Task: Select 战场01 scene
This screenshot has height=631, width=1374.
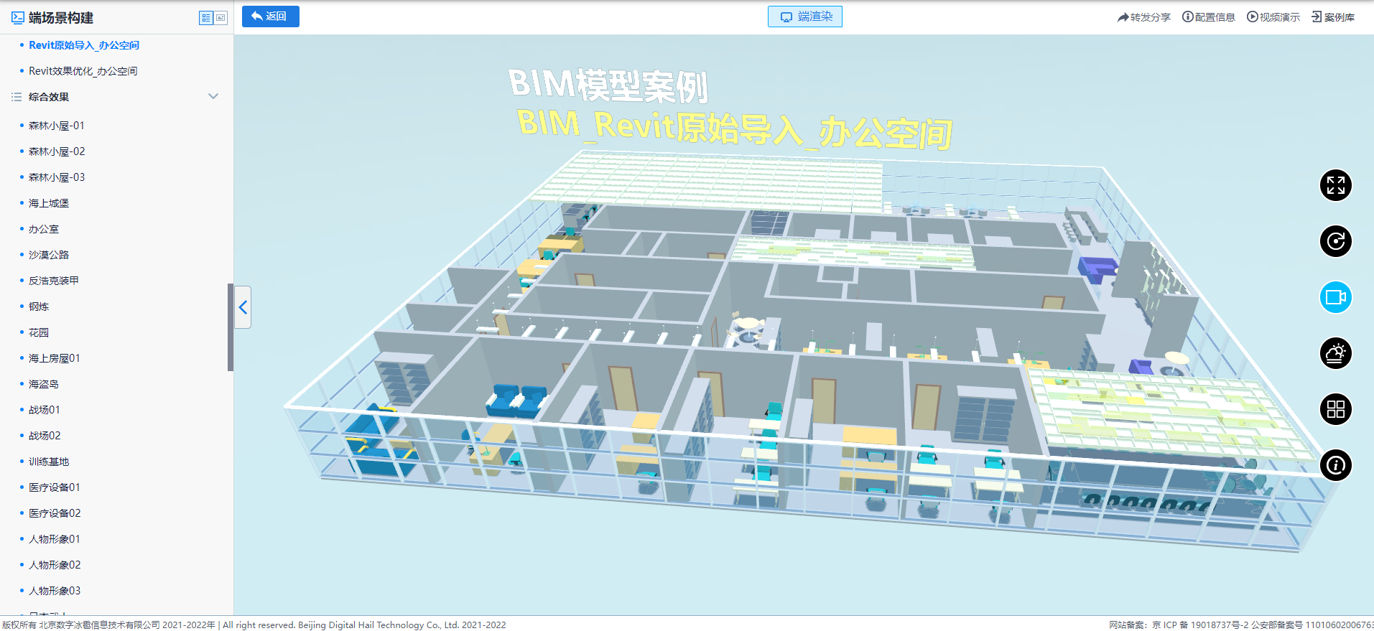Action: coord(45,410)
